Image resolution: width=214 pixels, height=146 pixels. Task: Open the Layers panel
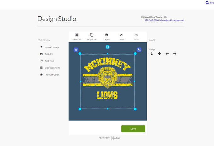pos(107,35)
